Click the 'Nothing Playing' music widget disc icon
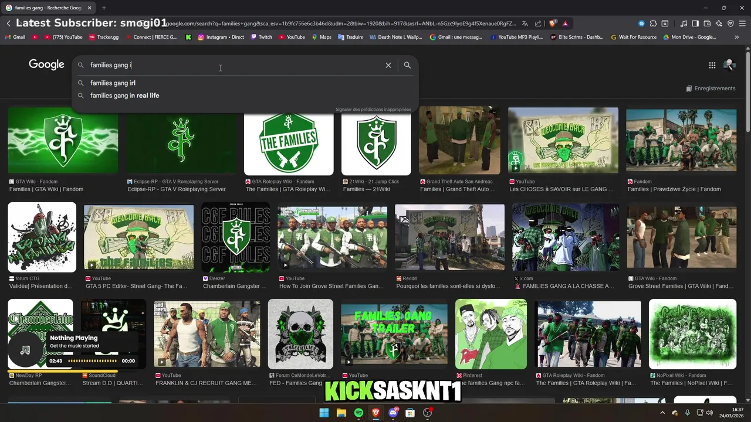The image size is (751, 422). point(25,350)
